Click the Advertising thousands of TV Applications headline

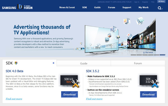pyautogui.click(x=42, y=30)
